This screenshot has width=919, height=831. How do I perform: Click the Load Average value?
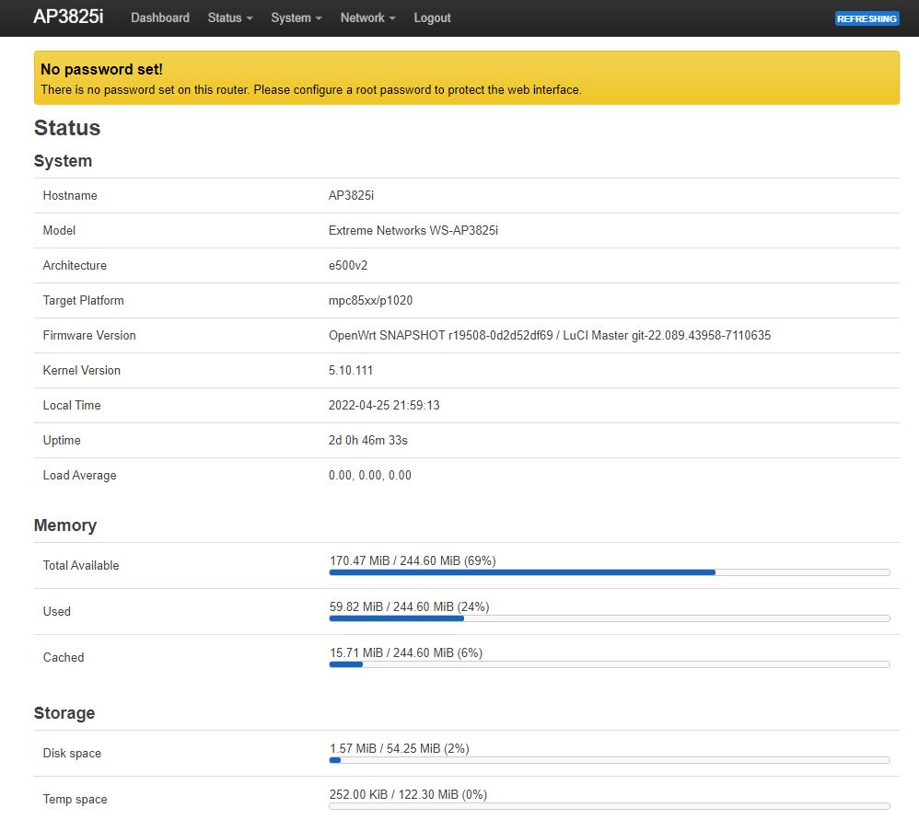coord(369,475)
